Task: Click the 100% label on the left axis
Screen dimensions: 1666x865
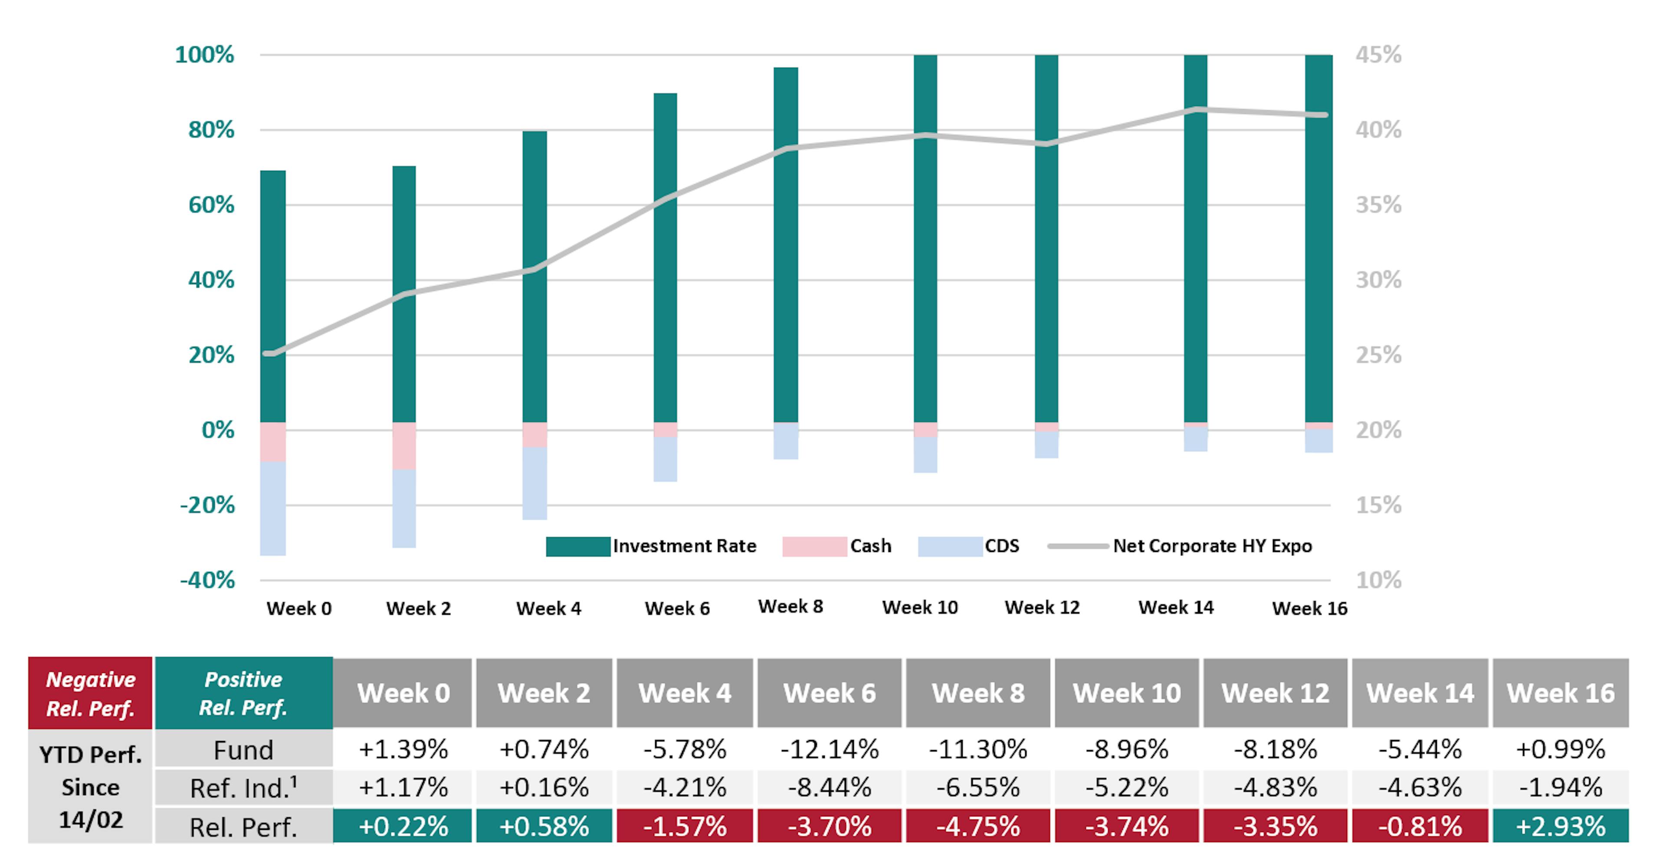Action: click(x=204, y=55)
